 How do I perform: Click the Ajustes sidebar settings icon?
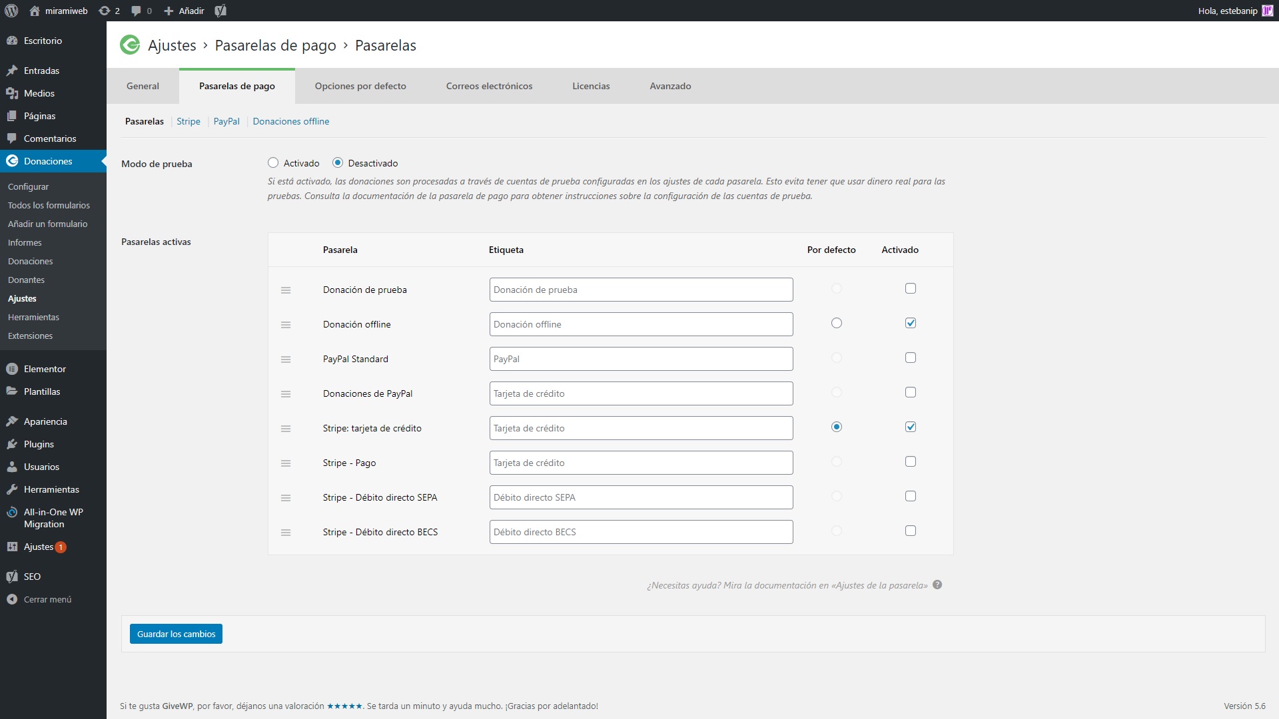pyautogui.click(x=12, y=547)
